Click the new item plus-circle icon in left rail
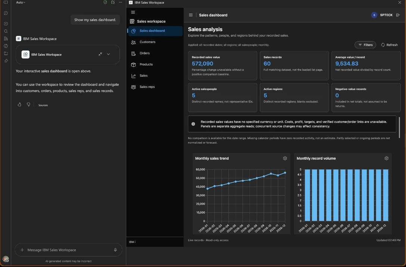The width and height of the screenshot is (406, 267). (x=6, y=24)
